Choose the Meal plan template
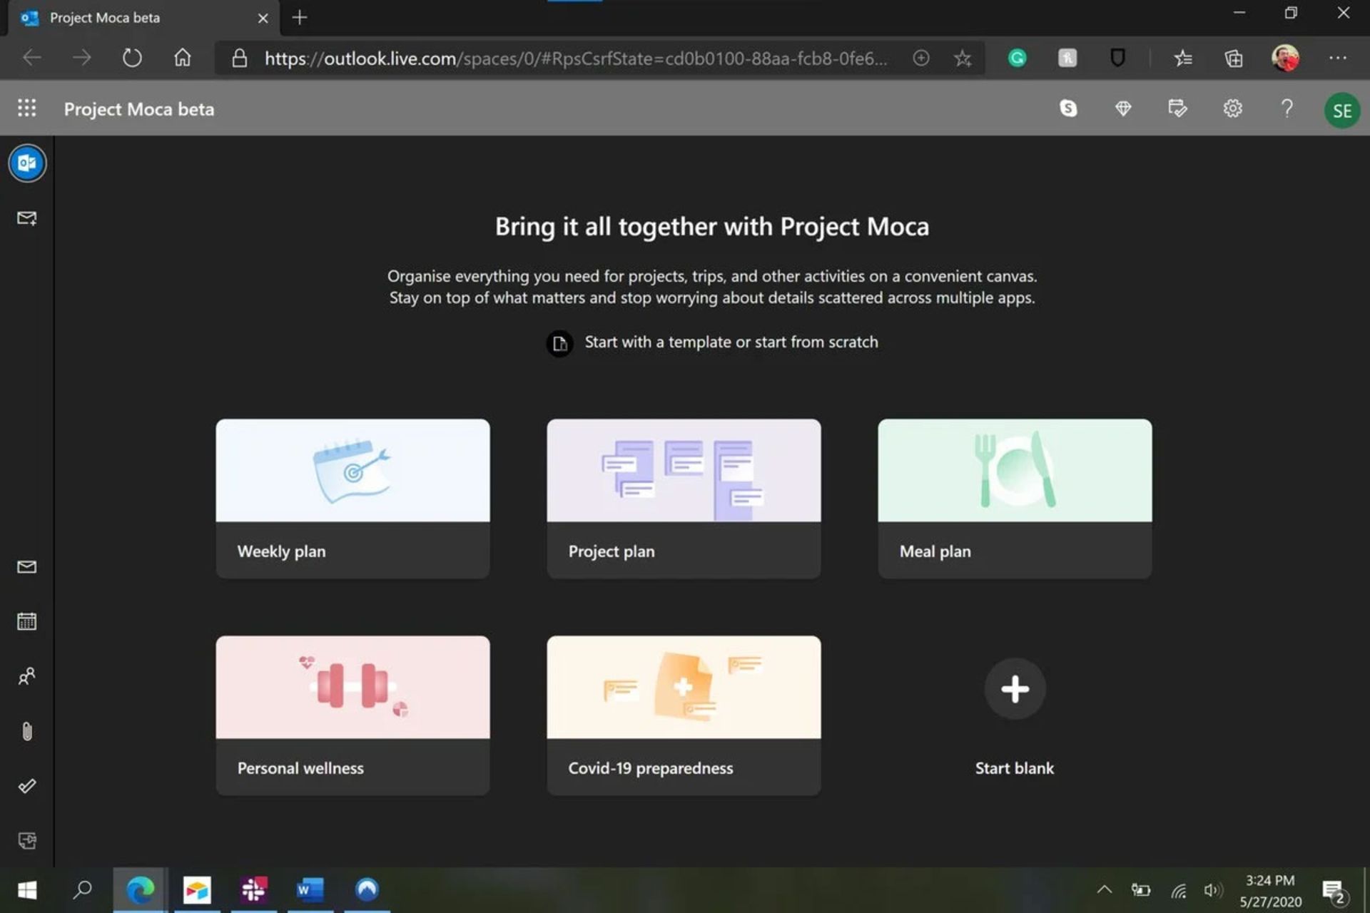 click(x=1014, y=498)
